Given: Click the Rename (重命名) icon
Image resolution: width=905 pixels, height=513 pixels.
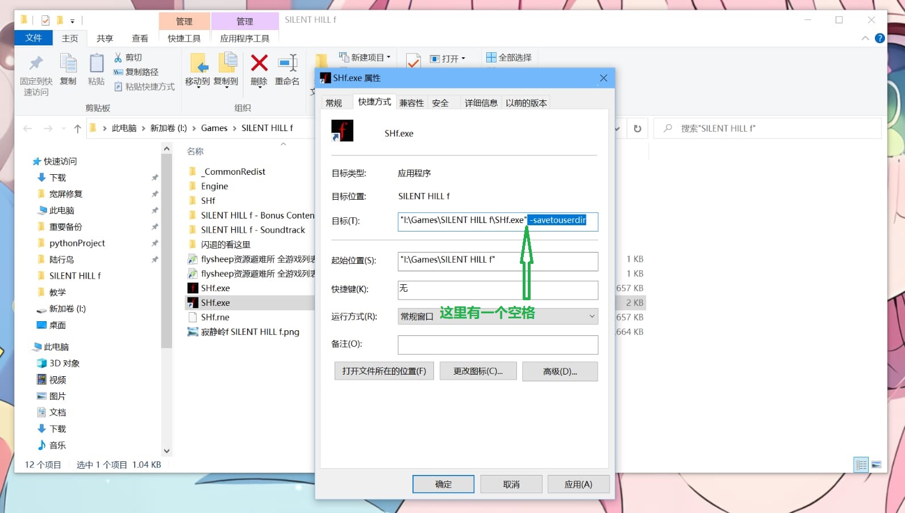Looking at the screenshot, I should click(x=287, y=64).
